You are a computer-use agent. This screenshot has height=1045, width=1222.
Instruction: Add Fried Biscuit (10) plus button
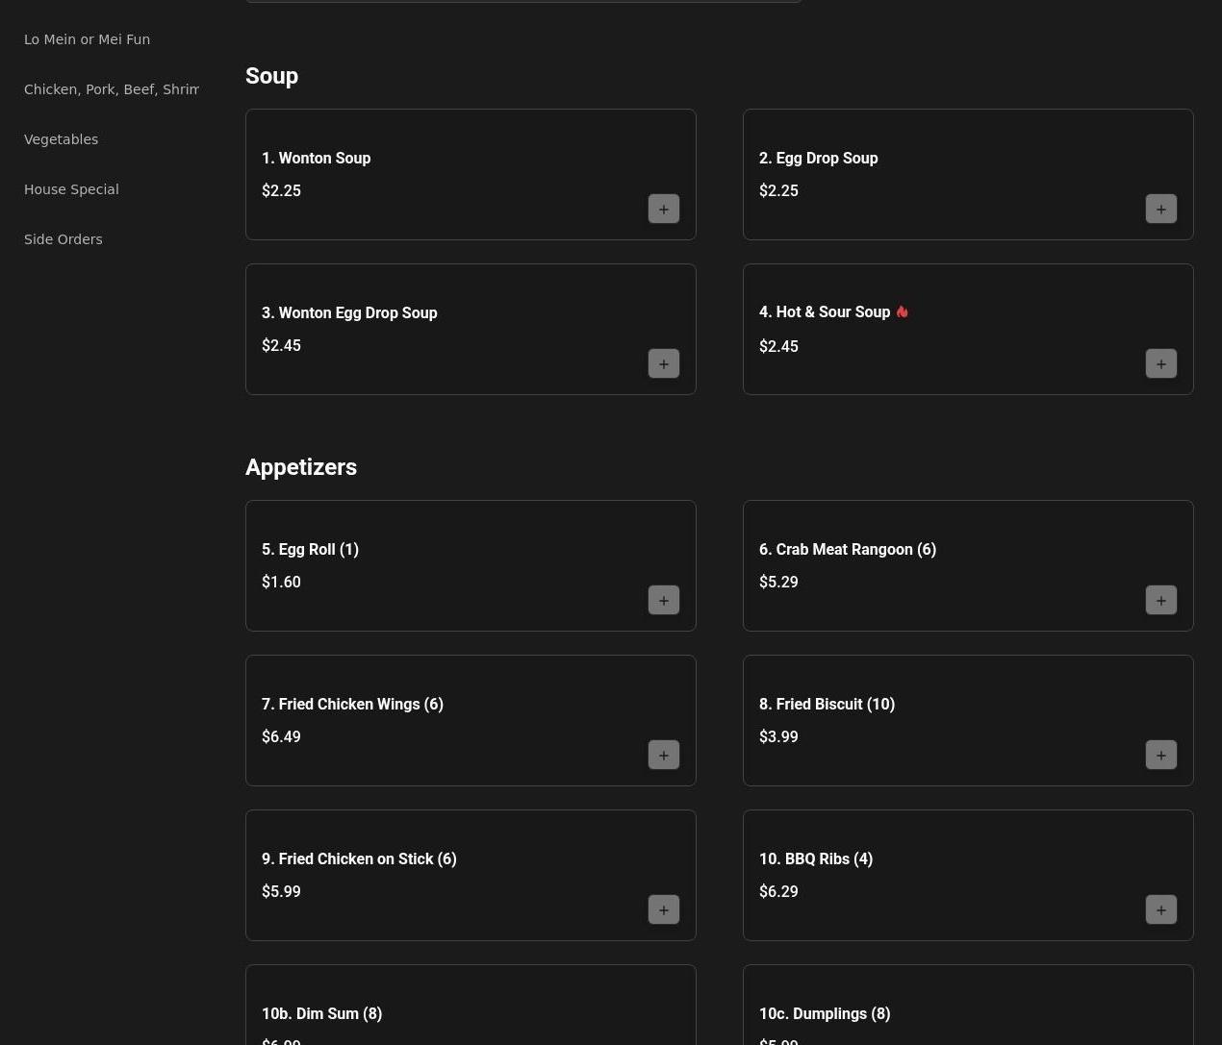point(1161,755)
